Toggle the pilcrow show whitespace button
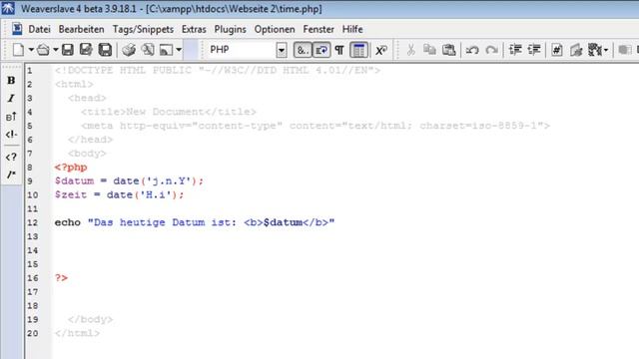The height and width of the screenshot is (359, 639). pyautogui.click(x=339, y=50)
